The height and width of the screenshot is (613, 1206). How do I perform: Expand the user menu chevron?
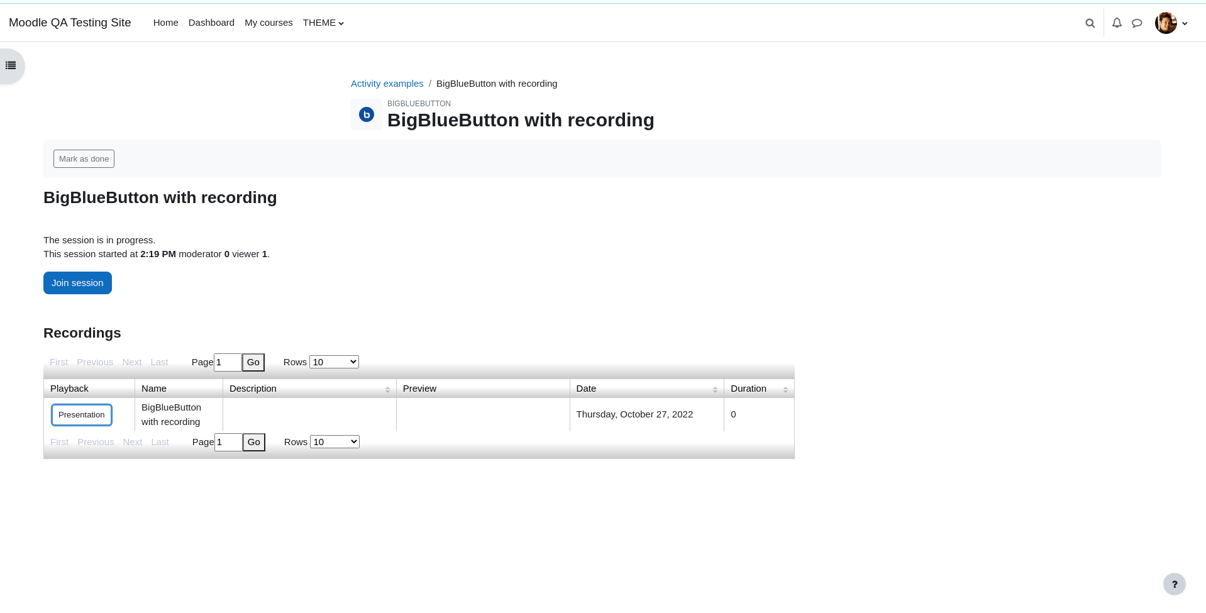[x=1185, y=23]
